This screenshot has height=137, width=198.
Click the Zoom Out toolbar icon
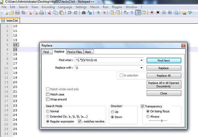tap(104, 13)
